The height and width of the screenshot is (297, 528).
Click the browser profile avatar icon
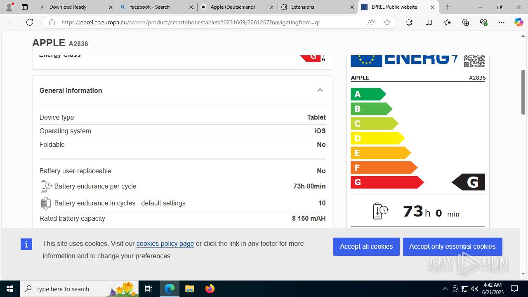tap(9, 7)
